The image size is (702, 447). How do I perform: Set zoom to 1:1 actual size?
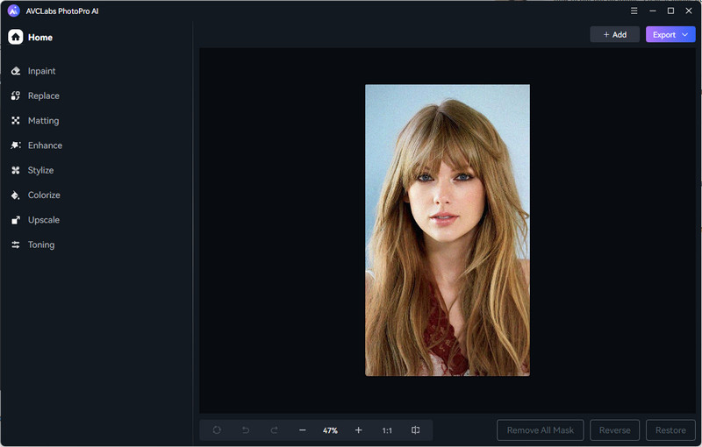pos(387,430)
